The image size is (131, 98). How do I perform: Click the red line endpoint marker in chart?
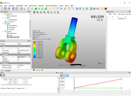click(122, 79)
